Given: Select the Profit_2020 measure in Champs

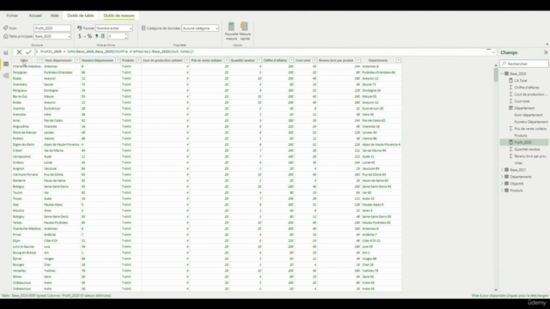Looking at the screenshot, I should pos(523,142).
